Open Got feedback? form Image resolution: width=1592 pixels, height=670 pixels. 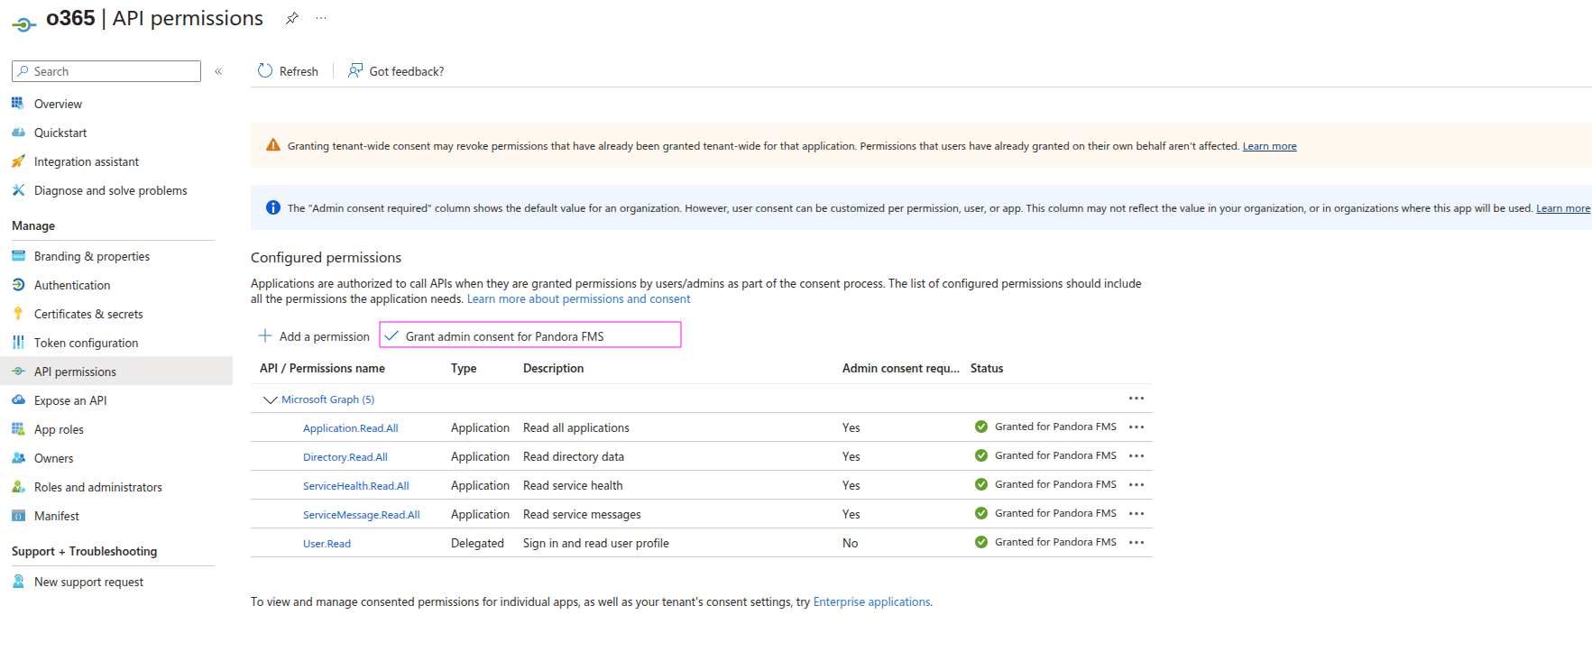click(x=396, y=71)
